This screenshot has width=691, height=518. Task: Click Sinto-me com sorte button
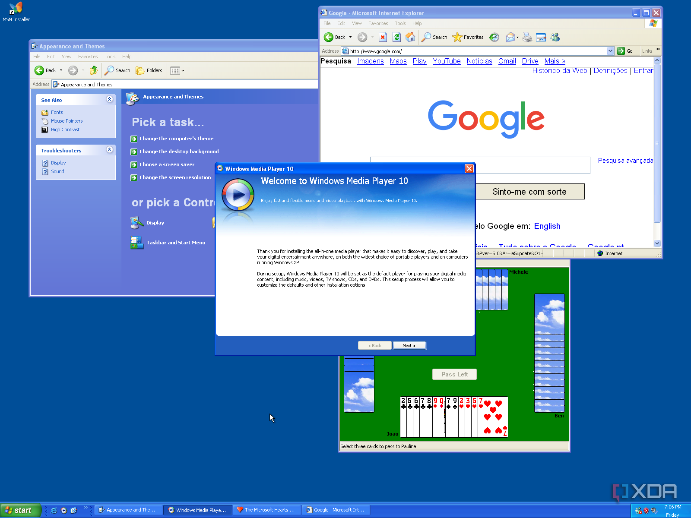[x=529, y=192]
